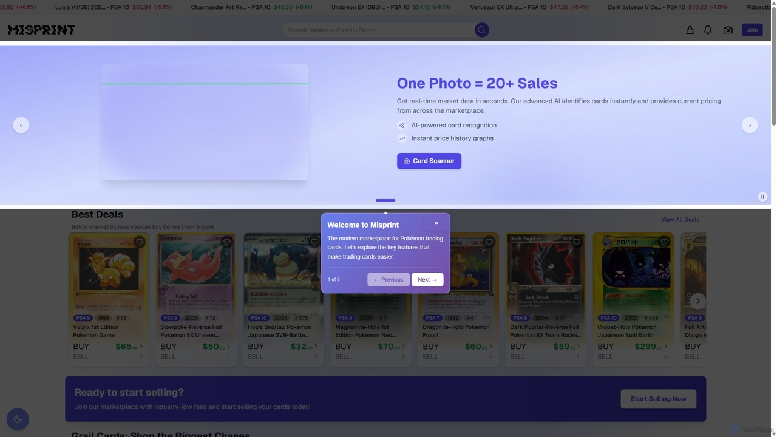Expand BUY for Dragonite-Holo at $60

pos(458,347)
